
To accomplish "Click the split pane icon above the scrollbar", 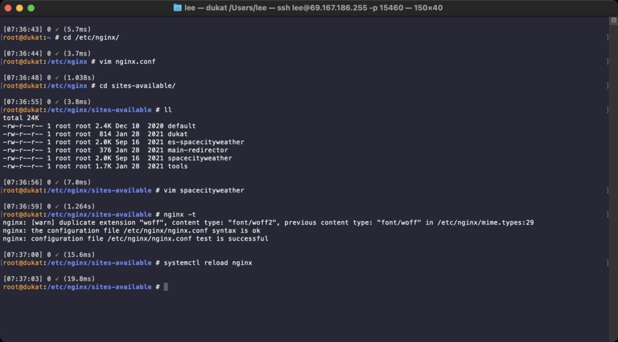I will pyautogui.click(x=613, y=20).
